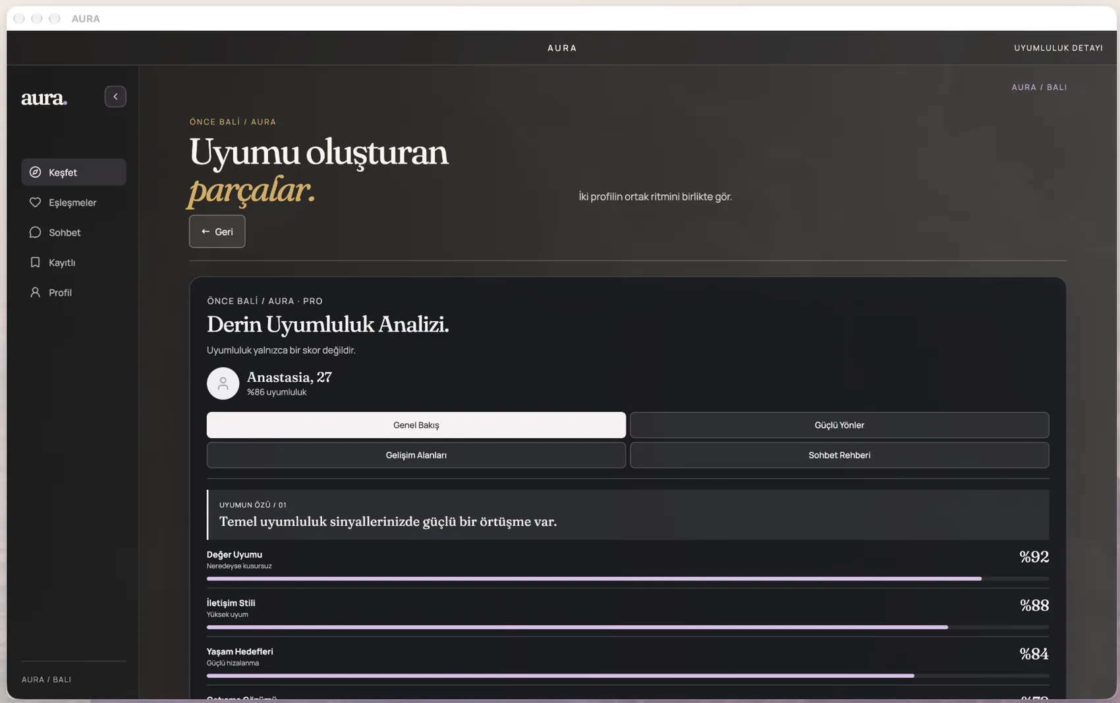Click the %84 score value
Screen dimensions: 1120x703
(1034, 654)
